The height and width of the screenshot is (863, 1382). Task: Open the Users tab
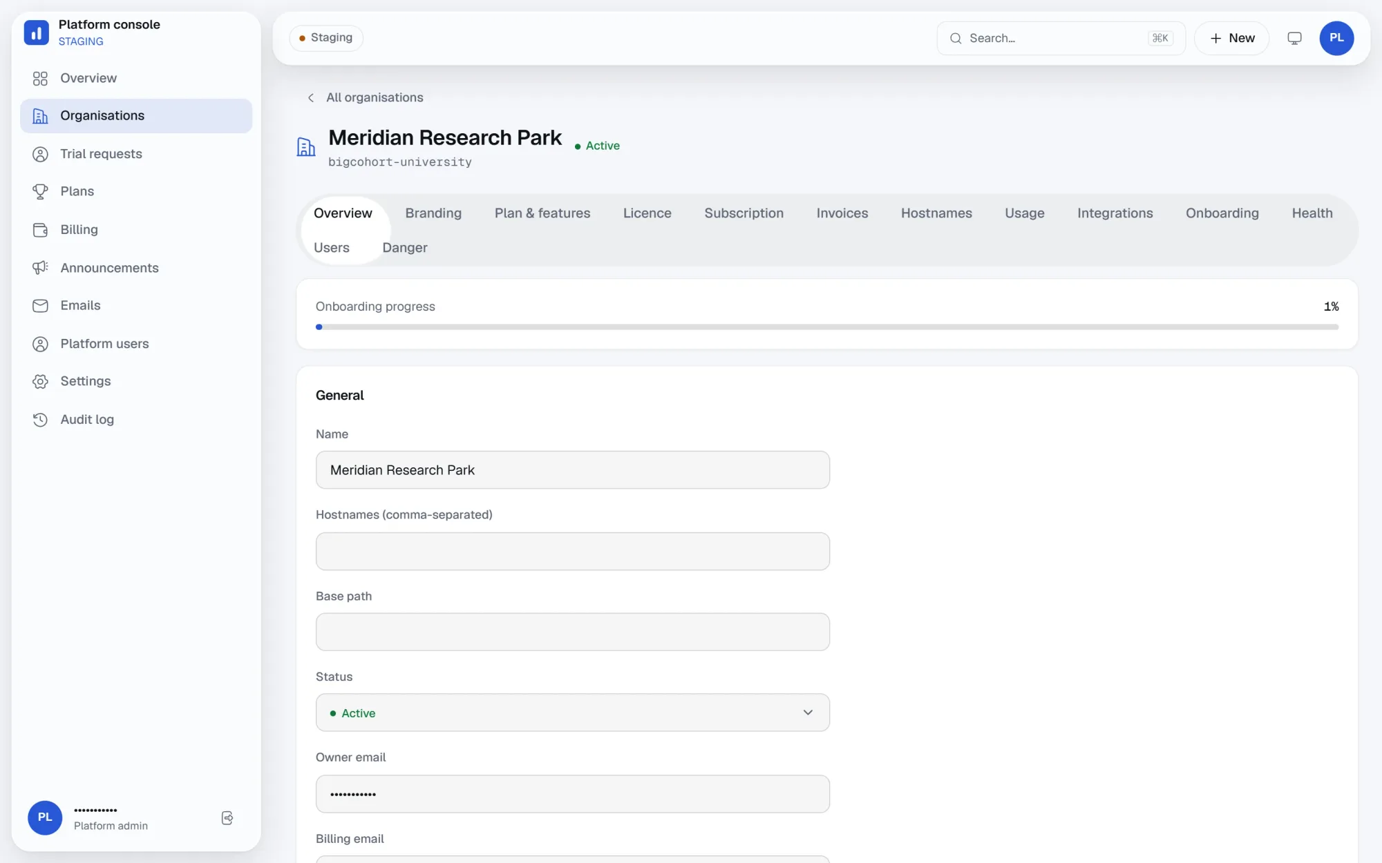[332, 248]
